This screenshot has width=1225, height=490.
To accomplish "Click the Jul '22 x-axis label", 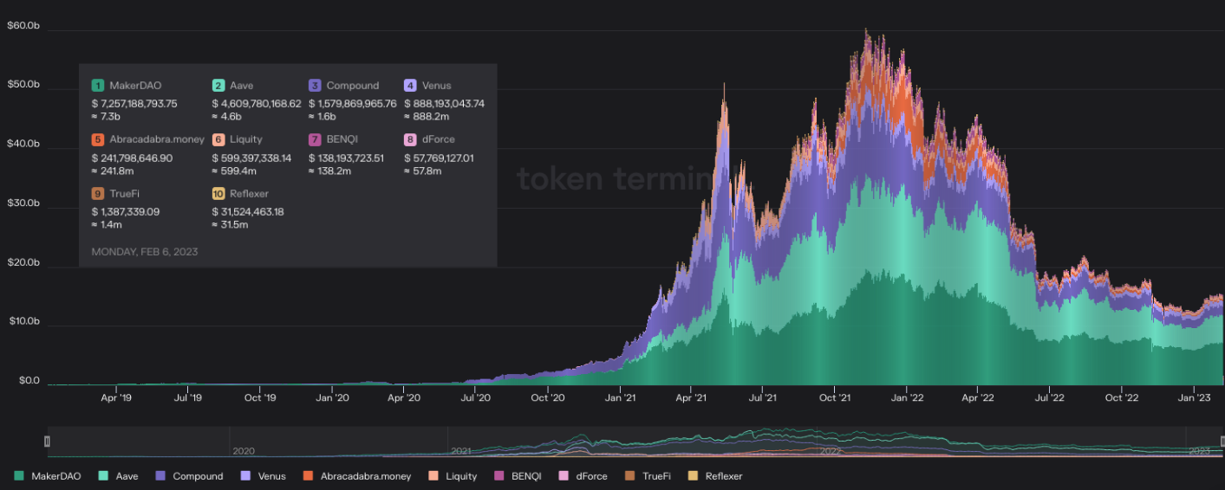I will pyautogui.click(x=1049, y=398).
